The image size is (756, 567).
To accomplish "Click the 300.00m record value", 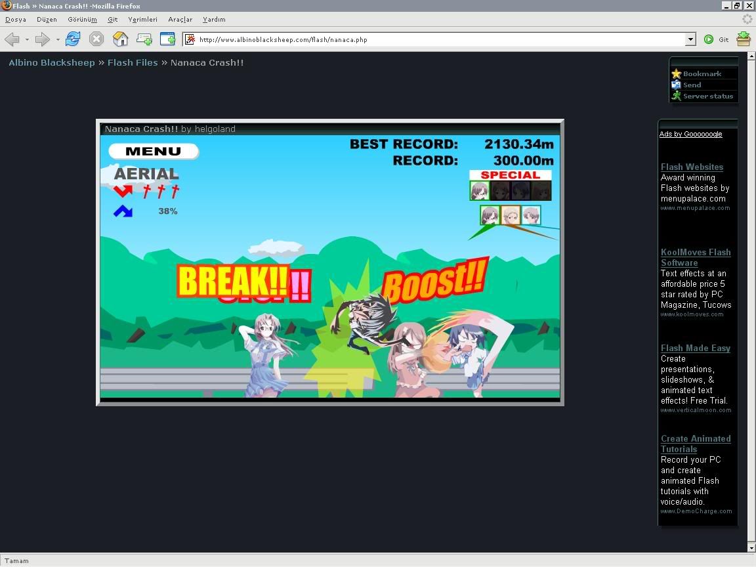I will [x=523, y=161].
